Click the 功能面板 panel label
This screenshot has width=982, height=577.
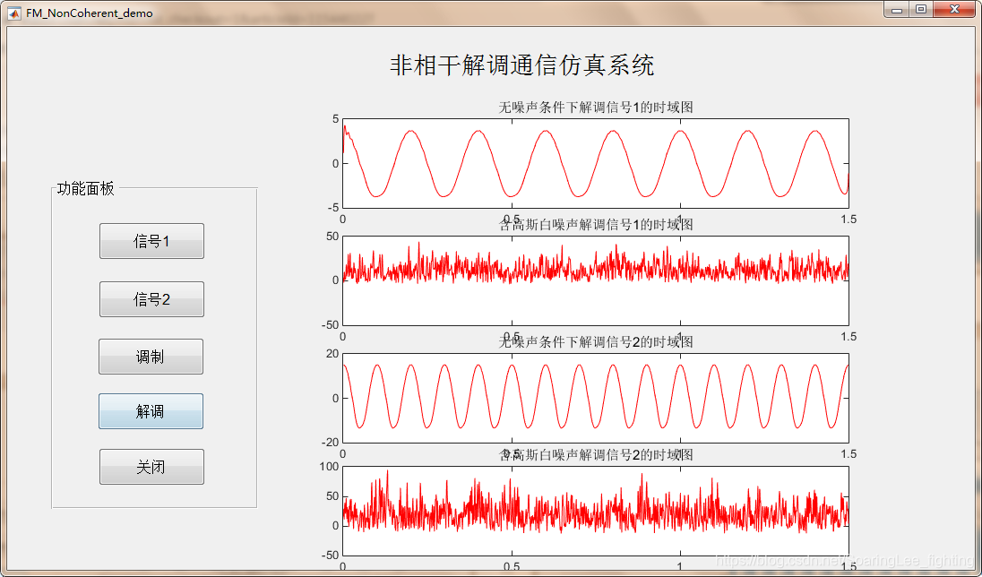click(x=86, y=188)
